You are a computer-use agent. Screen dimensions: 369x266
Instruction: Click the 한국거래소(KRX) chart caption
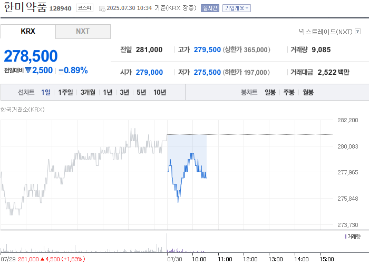(23, 110)
